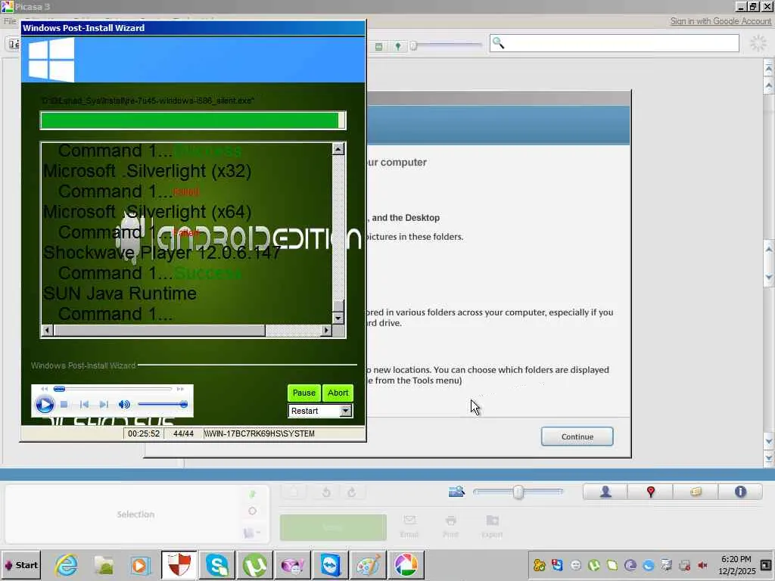This screenshot has height=581, width=775.
Task: Open the file explorer folder on the taskbar
Action: click(x=104, y=565)
